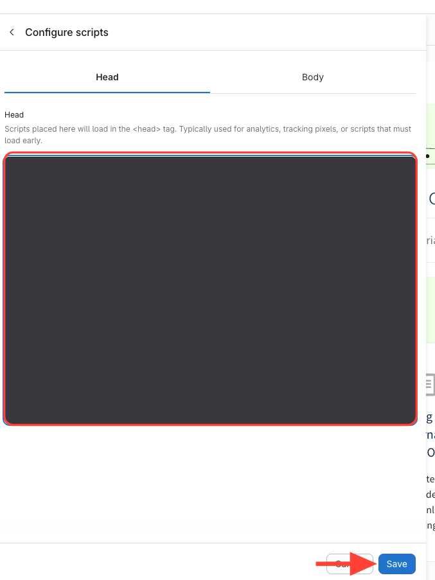Click the chevron left of 'Configure scripts'
The height and width of the screenshot is (580, 435).
pos(12,32)
